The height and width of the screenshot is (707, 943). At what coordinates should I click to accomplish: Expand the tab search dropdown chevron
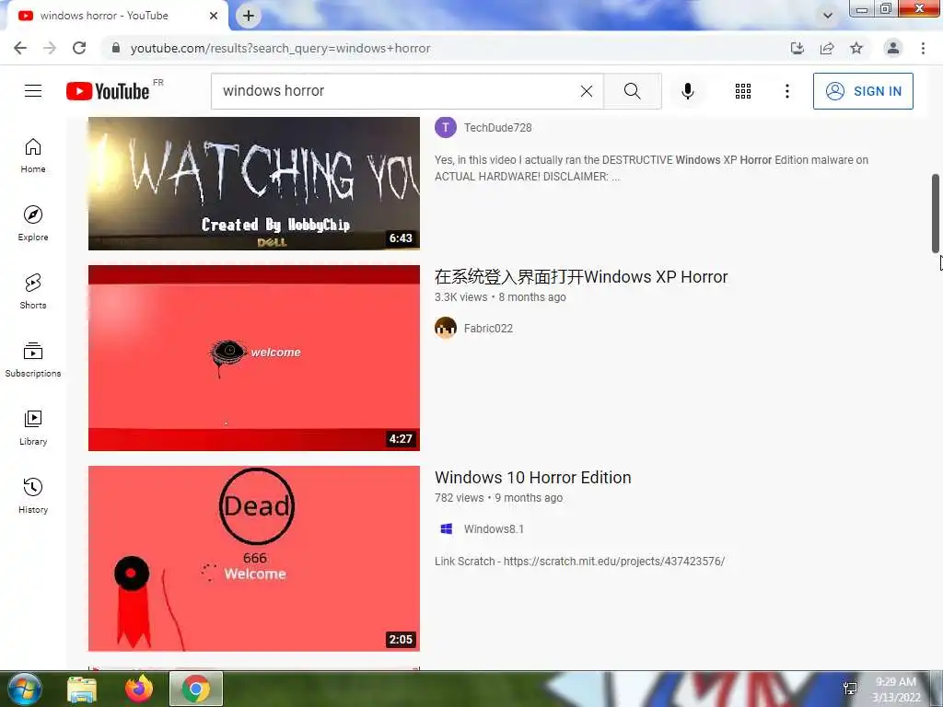828,16
